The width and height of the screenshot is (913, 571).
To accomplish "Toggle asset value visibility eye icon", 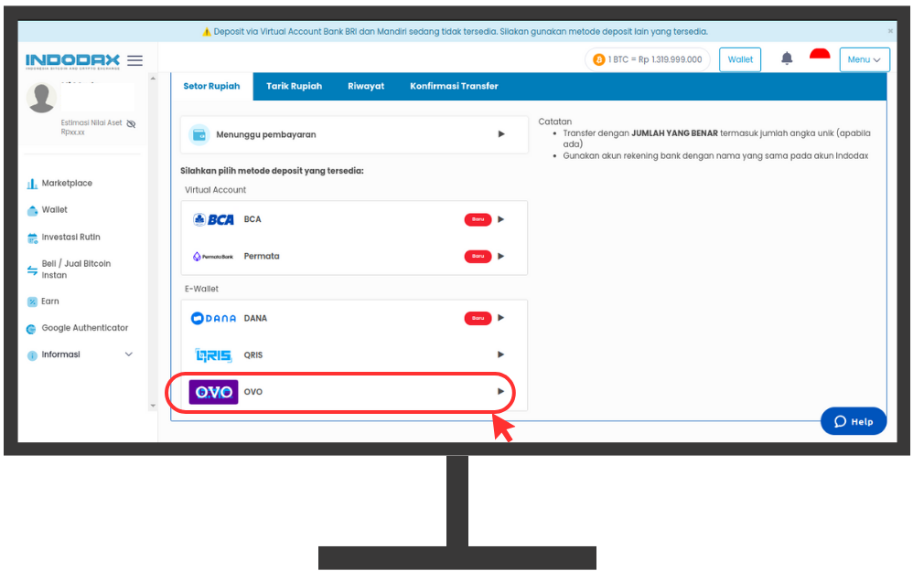I will pos(131,123).
